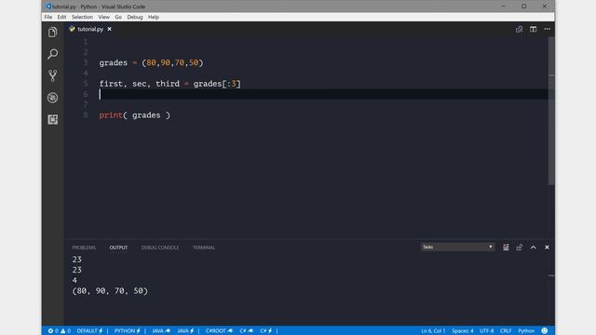596x335 pixels.
Task: Open the Debug view in activity bar
Action: tap(53, 98)
